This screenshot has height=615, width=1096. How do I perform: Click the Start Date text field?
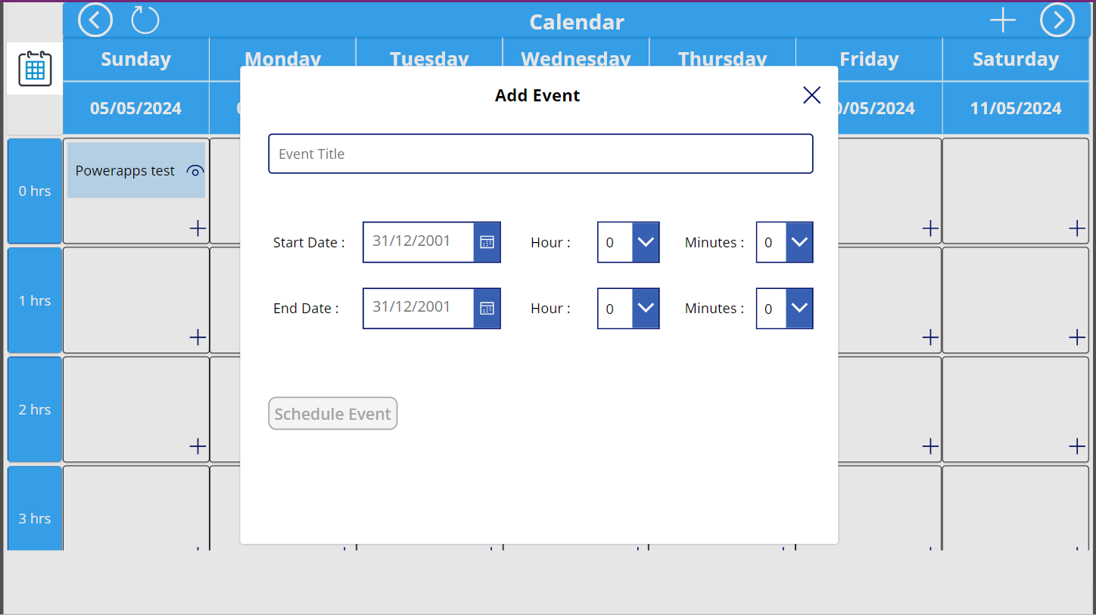point(418,242)
